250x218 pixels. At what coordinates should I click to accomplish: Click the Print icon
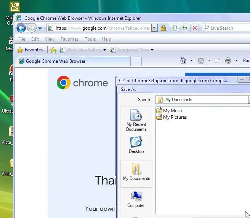228,60
